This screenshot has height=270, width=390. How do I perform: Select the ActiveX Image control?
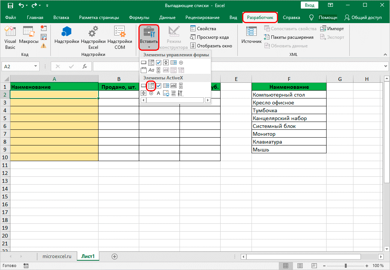click(x=166, y=93)
